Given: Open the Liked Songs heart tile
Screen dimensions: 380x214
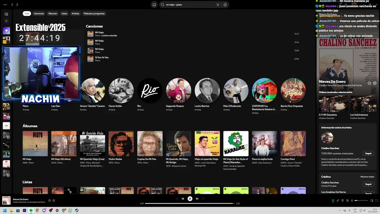Looking at the screenshot, I should point(6,30).
